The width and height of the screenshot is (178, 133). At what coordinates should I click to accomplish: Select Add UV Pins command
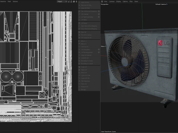(89, 2)
